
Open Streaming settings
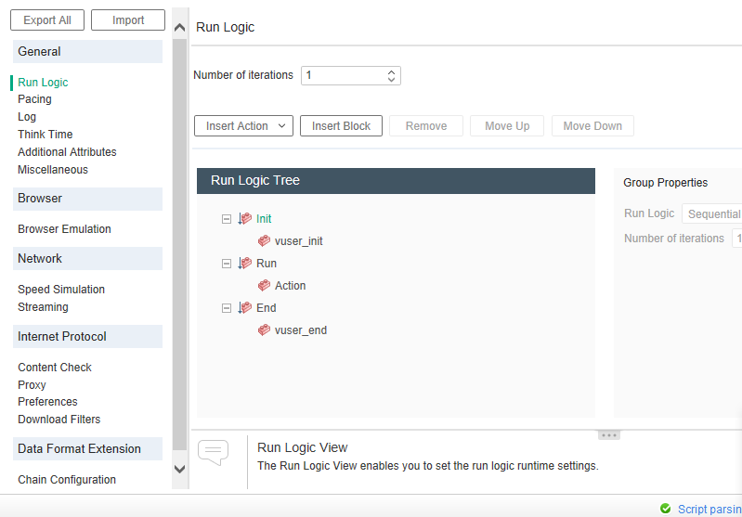[x=43, y=307]
